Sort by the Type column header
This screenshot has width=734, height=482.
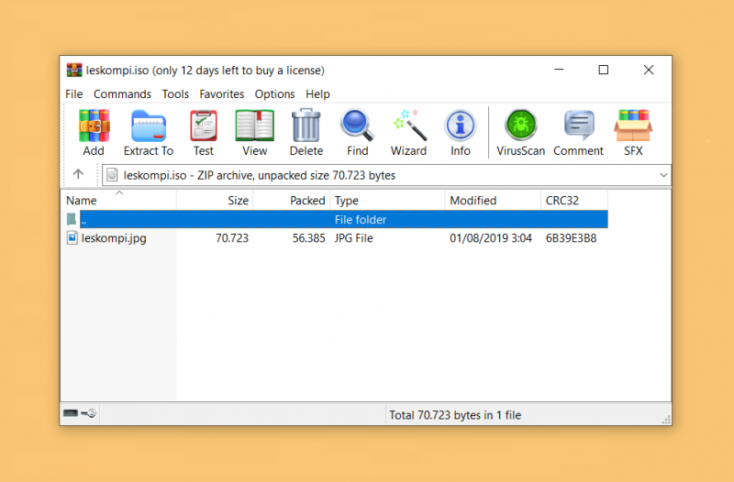(387, 200)
